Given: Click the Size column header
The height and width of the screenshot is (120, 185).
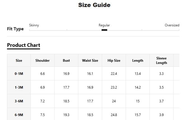Looking at the screenshot, I should pyautogui.click(x=19, y=61).
